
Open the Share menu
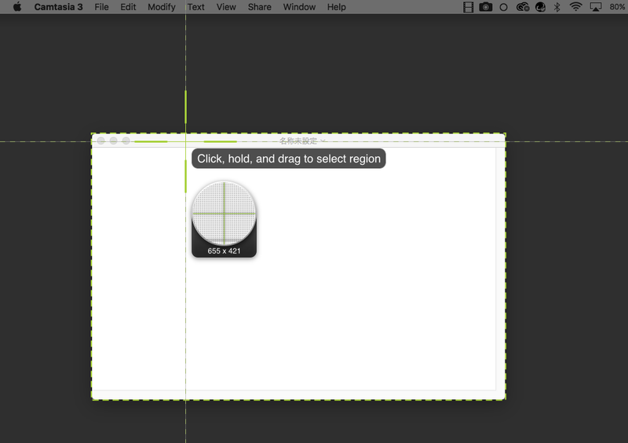(x=259, y=7)
